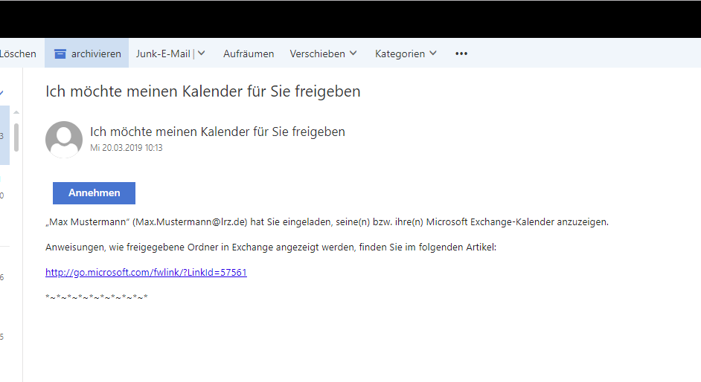Mark message as Junk-E-Mail
The height and width of the screenshot is (382, 701).
pyautogui.click(x=163, y=54)
